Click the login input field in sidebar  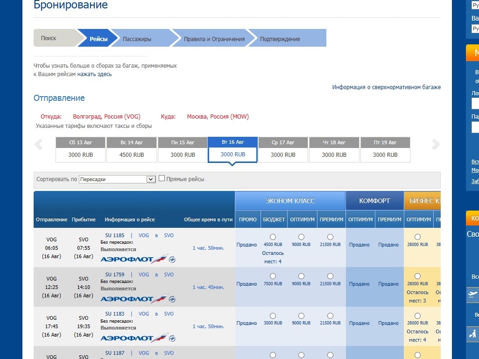point(475,103)
